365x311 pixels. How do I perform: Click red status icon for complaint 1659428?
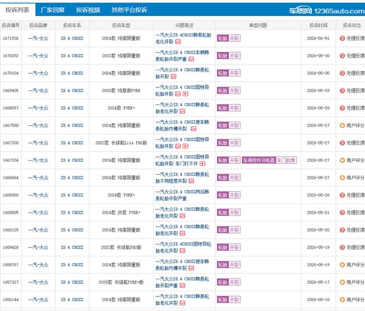click(342, 248)
